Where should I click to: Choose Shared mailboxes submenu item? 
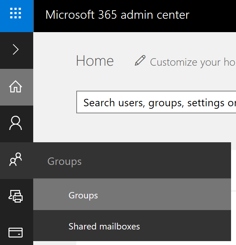pyautogui.click(x=132, y=226)
